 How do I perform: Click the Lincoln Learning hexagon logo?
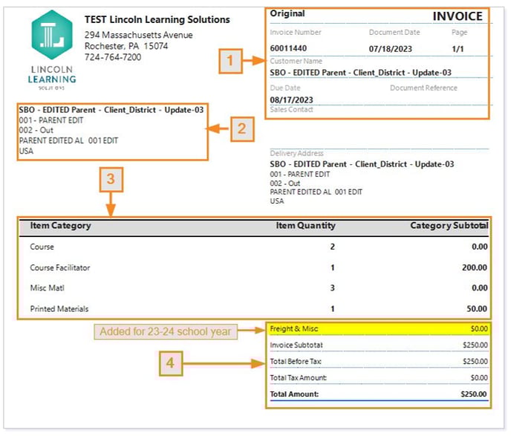coord(52,35)
